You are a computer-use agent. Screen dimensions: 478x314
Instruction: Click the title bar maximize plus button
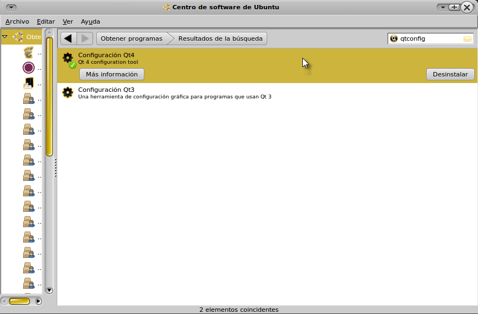pos(454,7)
